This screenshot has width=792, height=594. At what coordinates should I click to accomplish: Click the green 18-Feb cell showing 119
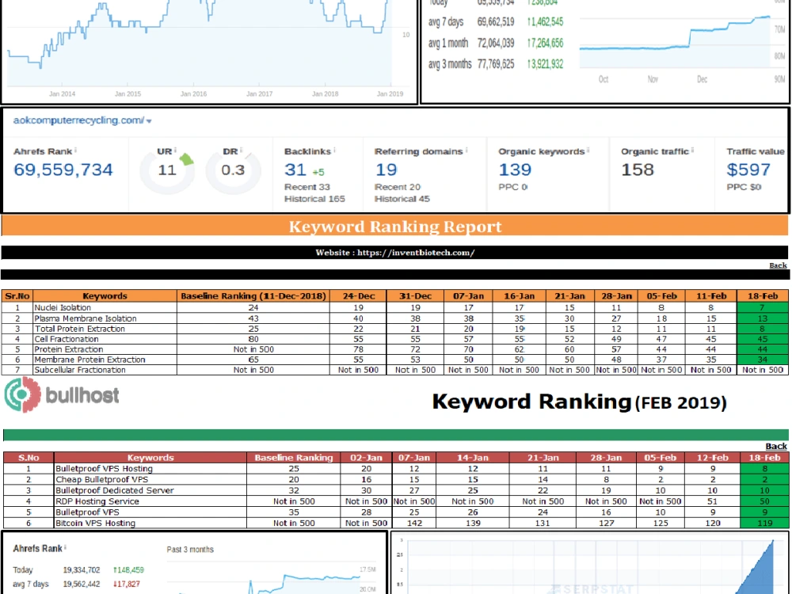click(764, 524)
